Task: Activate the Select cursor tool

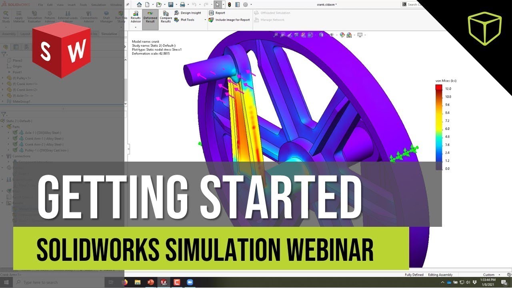Action: click(217, 4)
